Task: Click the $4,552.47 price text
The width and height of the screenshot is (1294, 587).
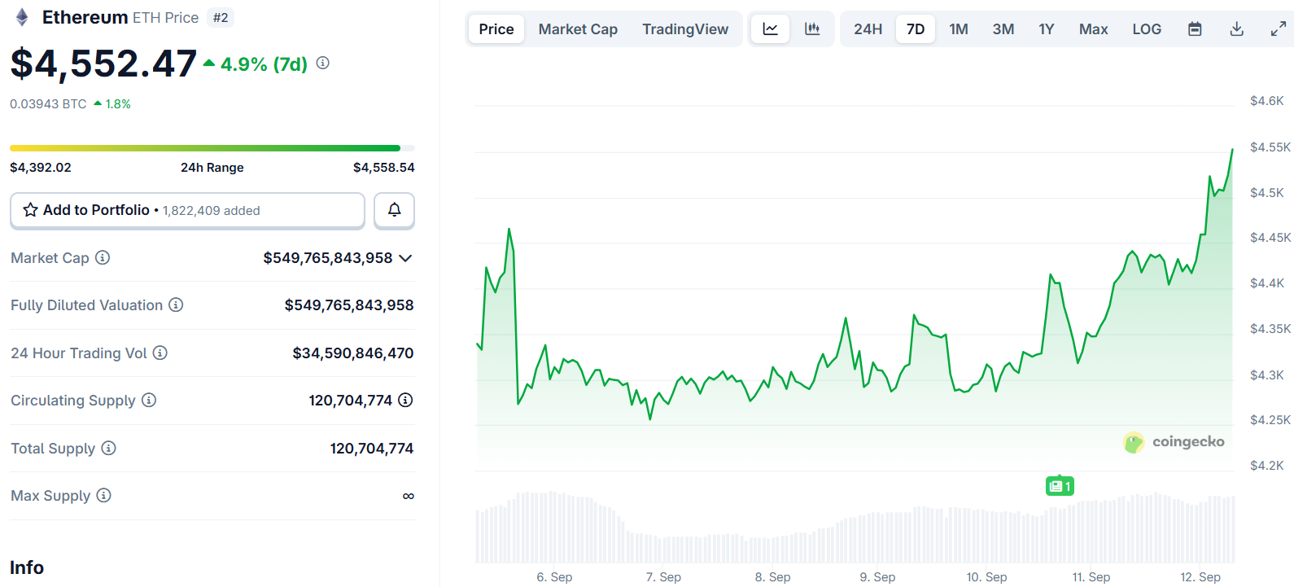Action: 103,64
